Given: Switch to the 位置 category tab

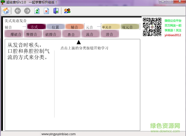Looking at the screenshot, I should [x=56, y=27].
